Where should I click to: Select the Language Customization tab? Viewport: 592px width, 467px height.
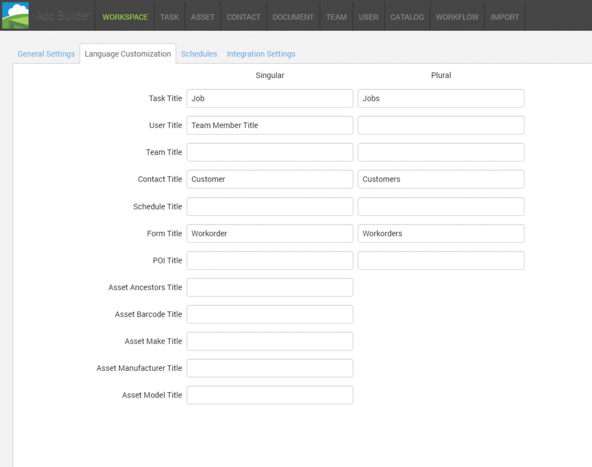(127, 53)
